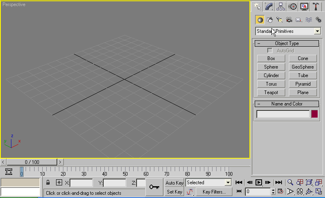Open the Selected key dropdown

228,183
